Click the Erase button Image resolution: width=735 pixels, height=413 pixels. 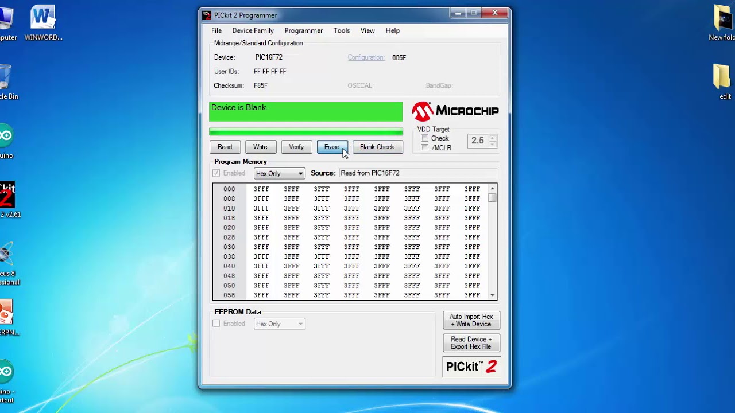[332, 147]
